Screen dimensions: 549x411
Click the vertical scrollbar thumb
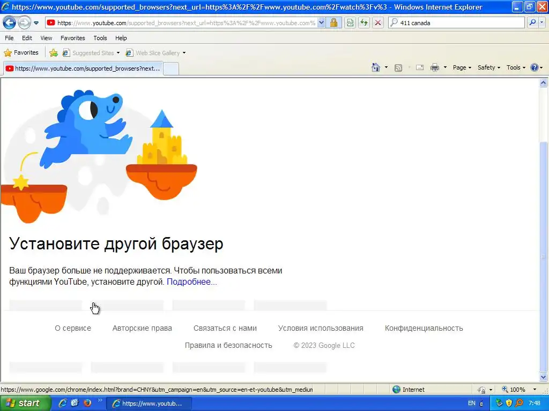pyautogui.click(x=544, y=257)
